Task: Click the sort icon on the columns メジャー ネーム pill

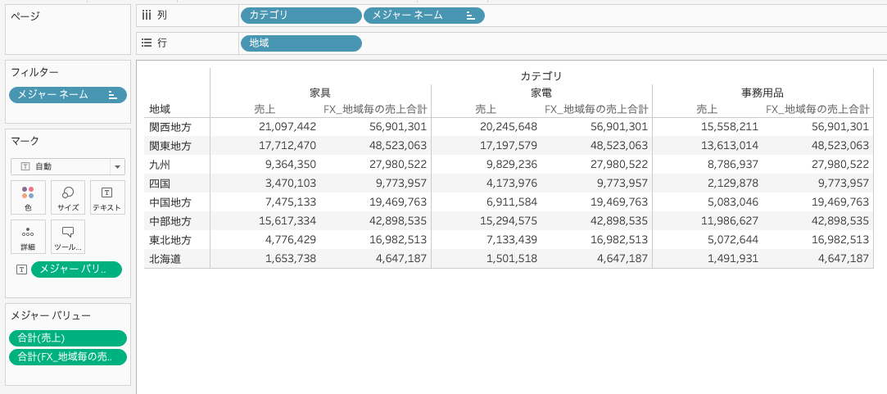Action: [470, 16]
